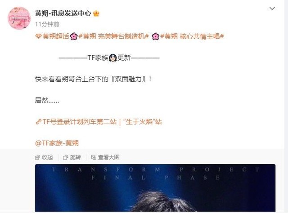Open the post options chevron menu
The height and width of the screenshot is (213, 288).
point(272,9)
